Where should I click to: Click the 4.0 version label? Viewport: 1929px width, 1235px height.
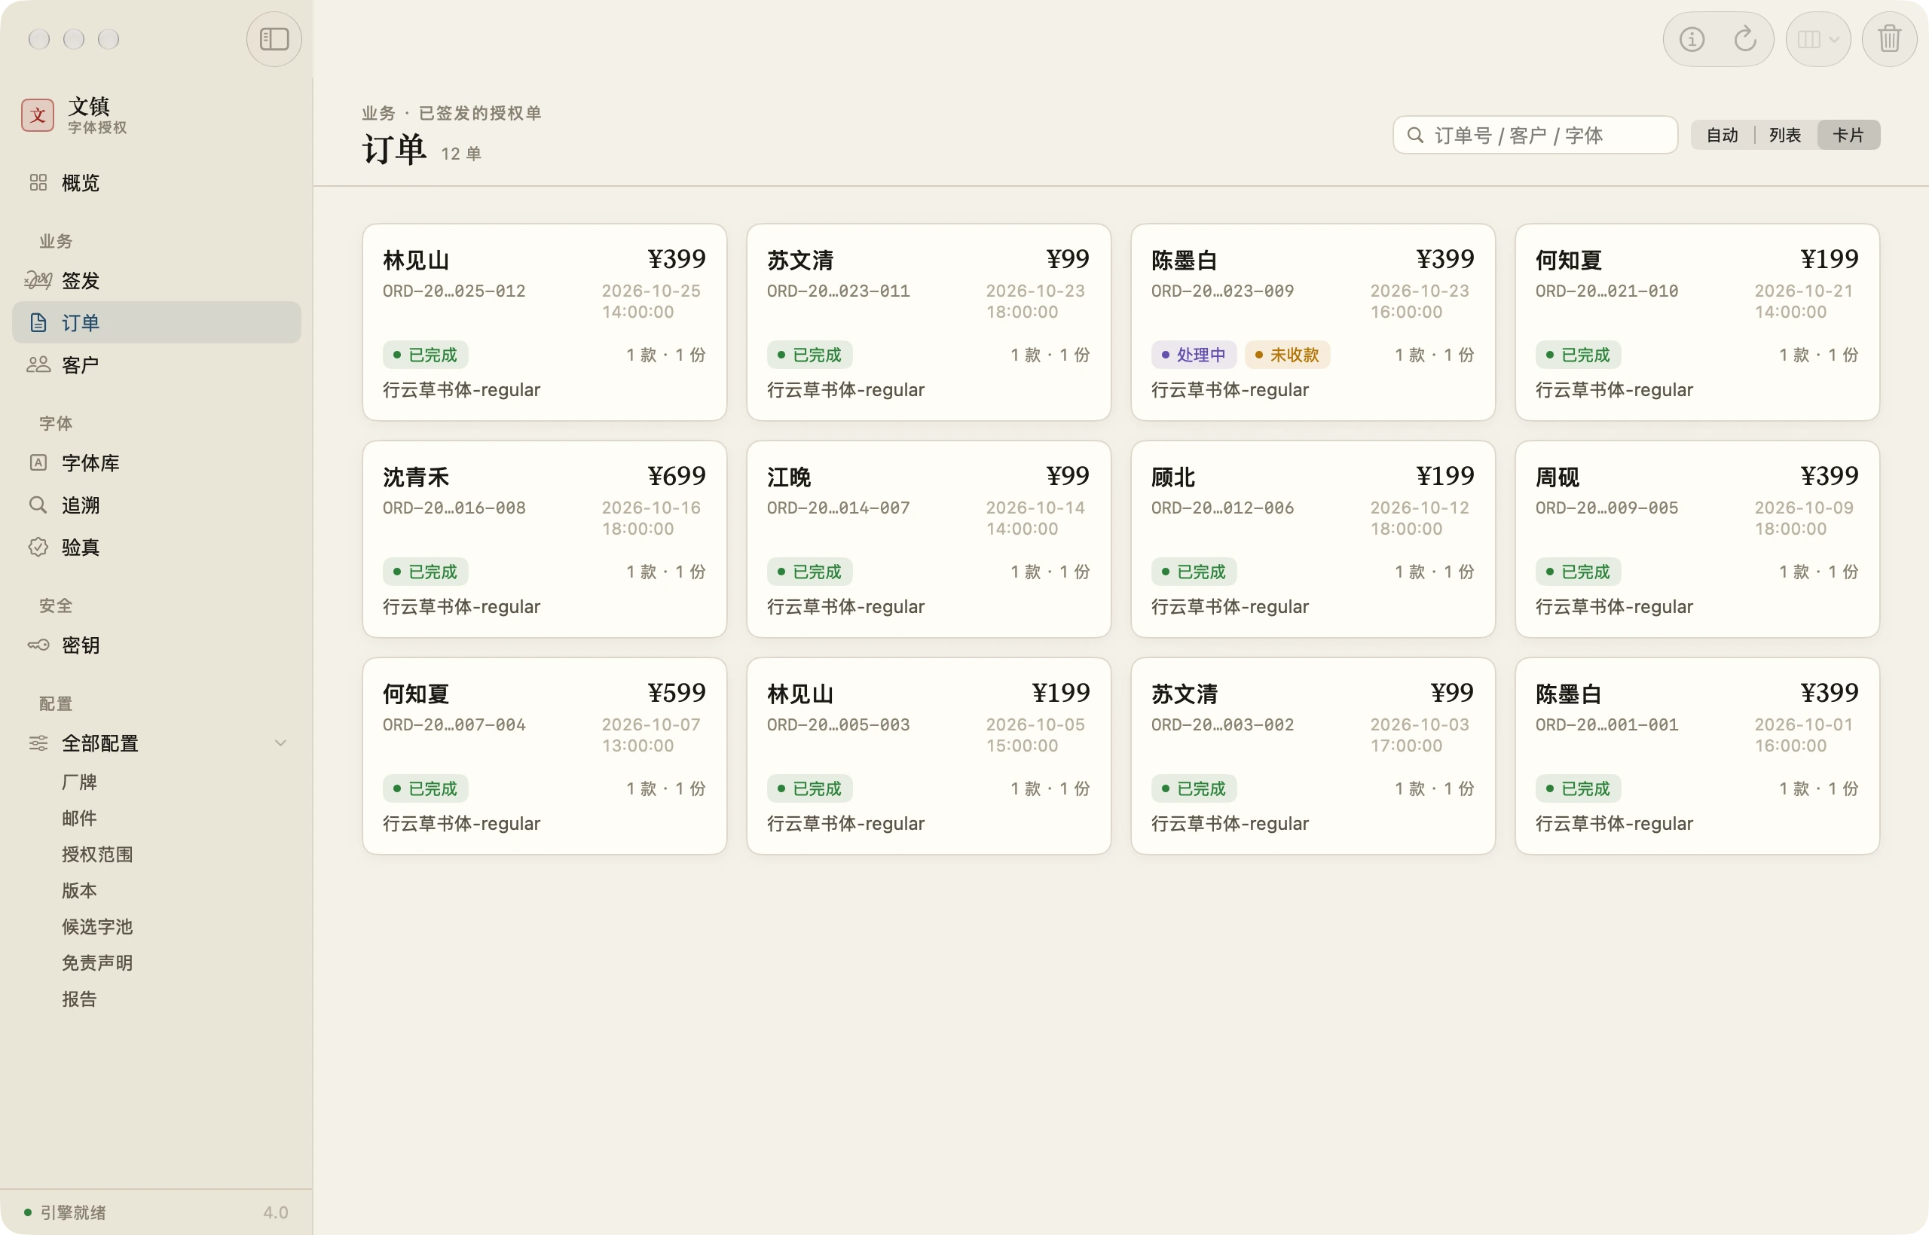(x=275, y=1212)
